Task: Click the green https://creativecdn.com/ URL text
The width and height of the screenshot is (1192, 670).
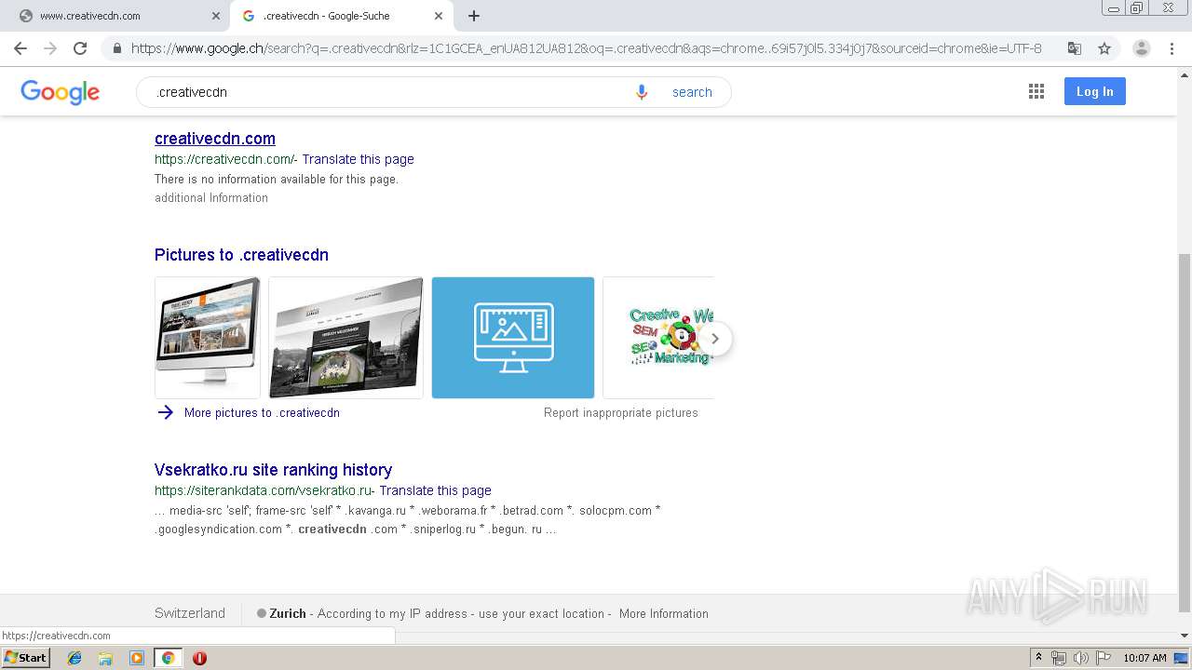Action: point(224,159)
